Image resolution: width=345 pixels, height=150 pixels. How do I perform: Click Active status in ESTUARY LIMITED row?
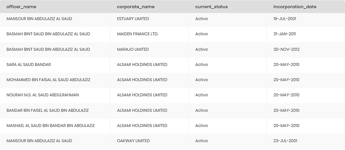[202, 19]
